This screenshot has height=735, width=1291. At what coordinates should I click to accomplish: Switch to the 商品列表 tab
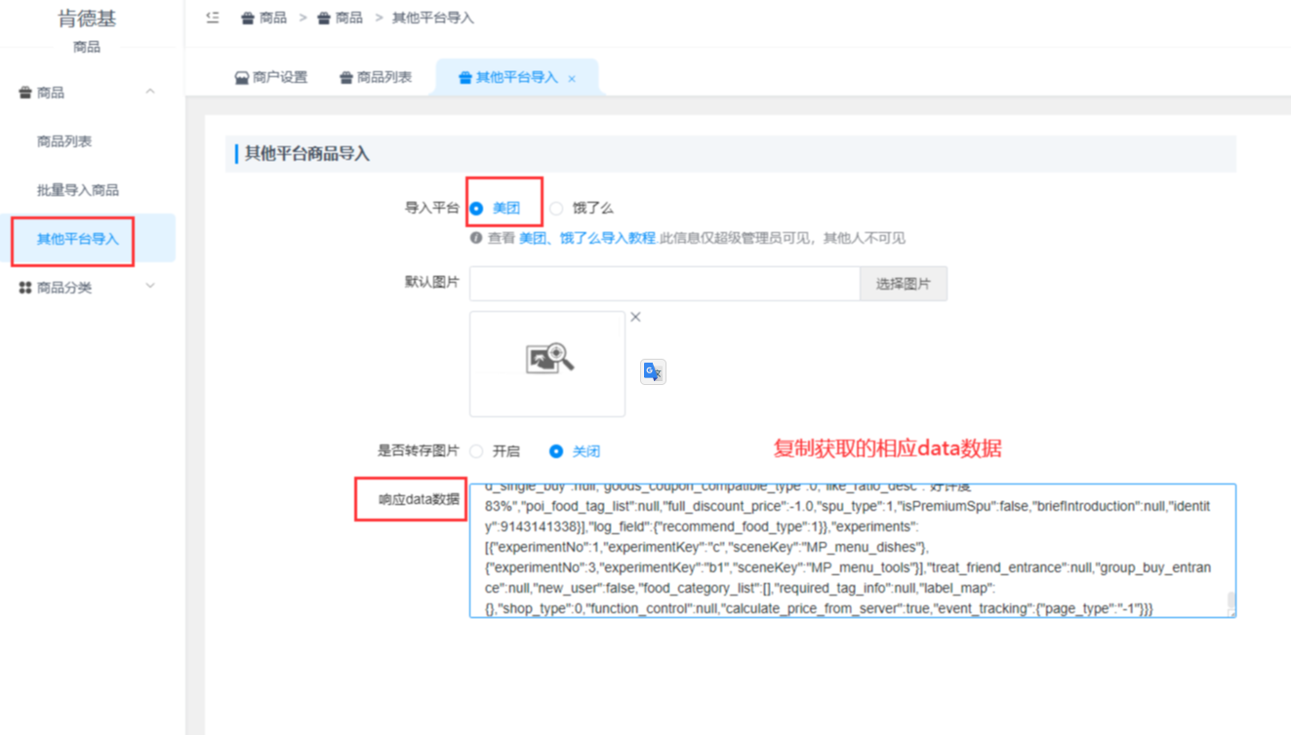376,77
